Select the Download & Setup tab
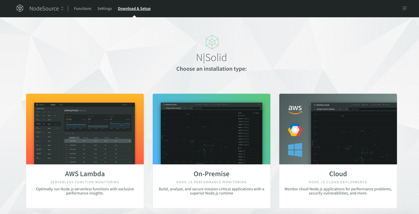 (134, 8)
